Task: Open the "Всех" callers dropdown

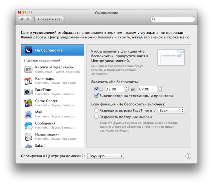Action: pos(171,110)
